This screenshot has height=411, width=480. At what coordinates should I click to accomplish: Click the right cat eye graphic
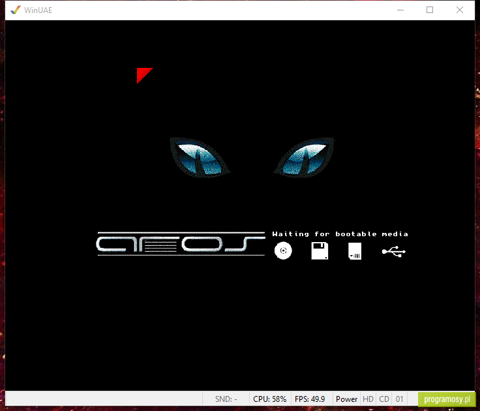pyautogui.click(x=304, y=157)
